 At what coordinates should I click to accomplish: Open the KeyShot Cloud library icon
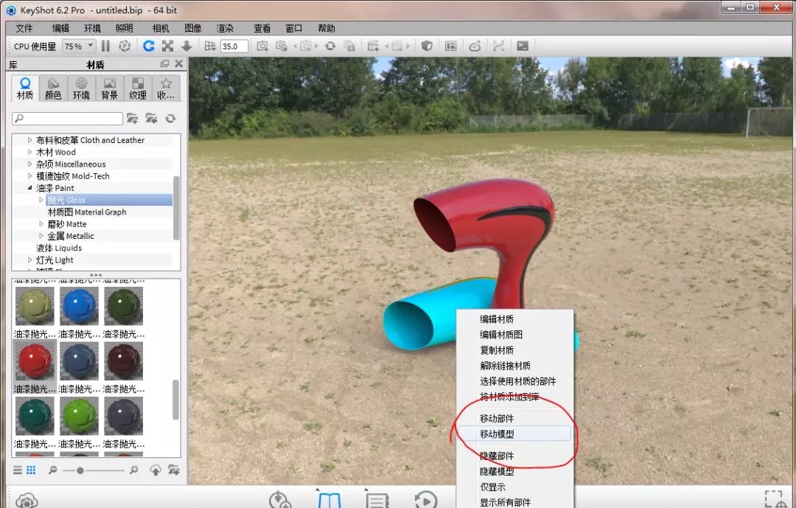26,500
